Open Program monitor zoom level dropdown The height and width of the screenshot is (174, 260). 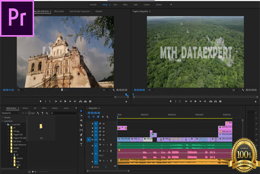tap(152, 90)
